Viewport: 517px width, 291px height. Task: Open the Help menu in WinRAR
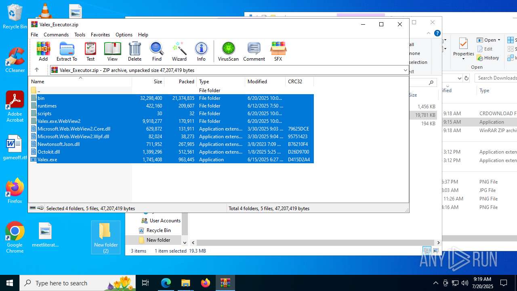tap(143, 35)
